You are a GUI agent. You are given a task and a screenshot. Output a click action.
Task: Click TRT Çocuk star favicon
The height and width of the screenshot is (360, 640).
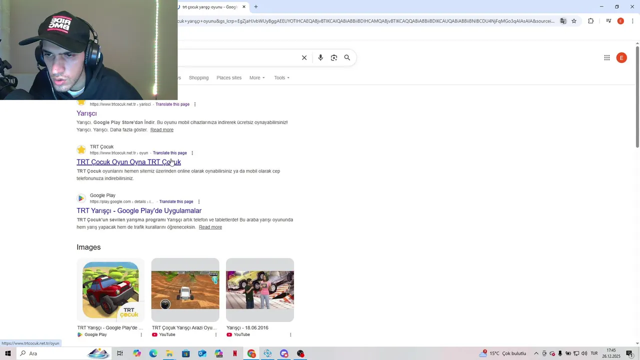[81, 149]
